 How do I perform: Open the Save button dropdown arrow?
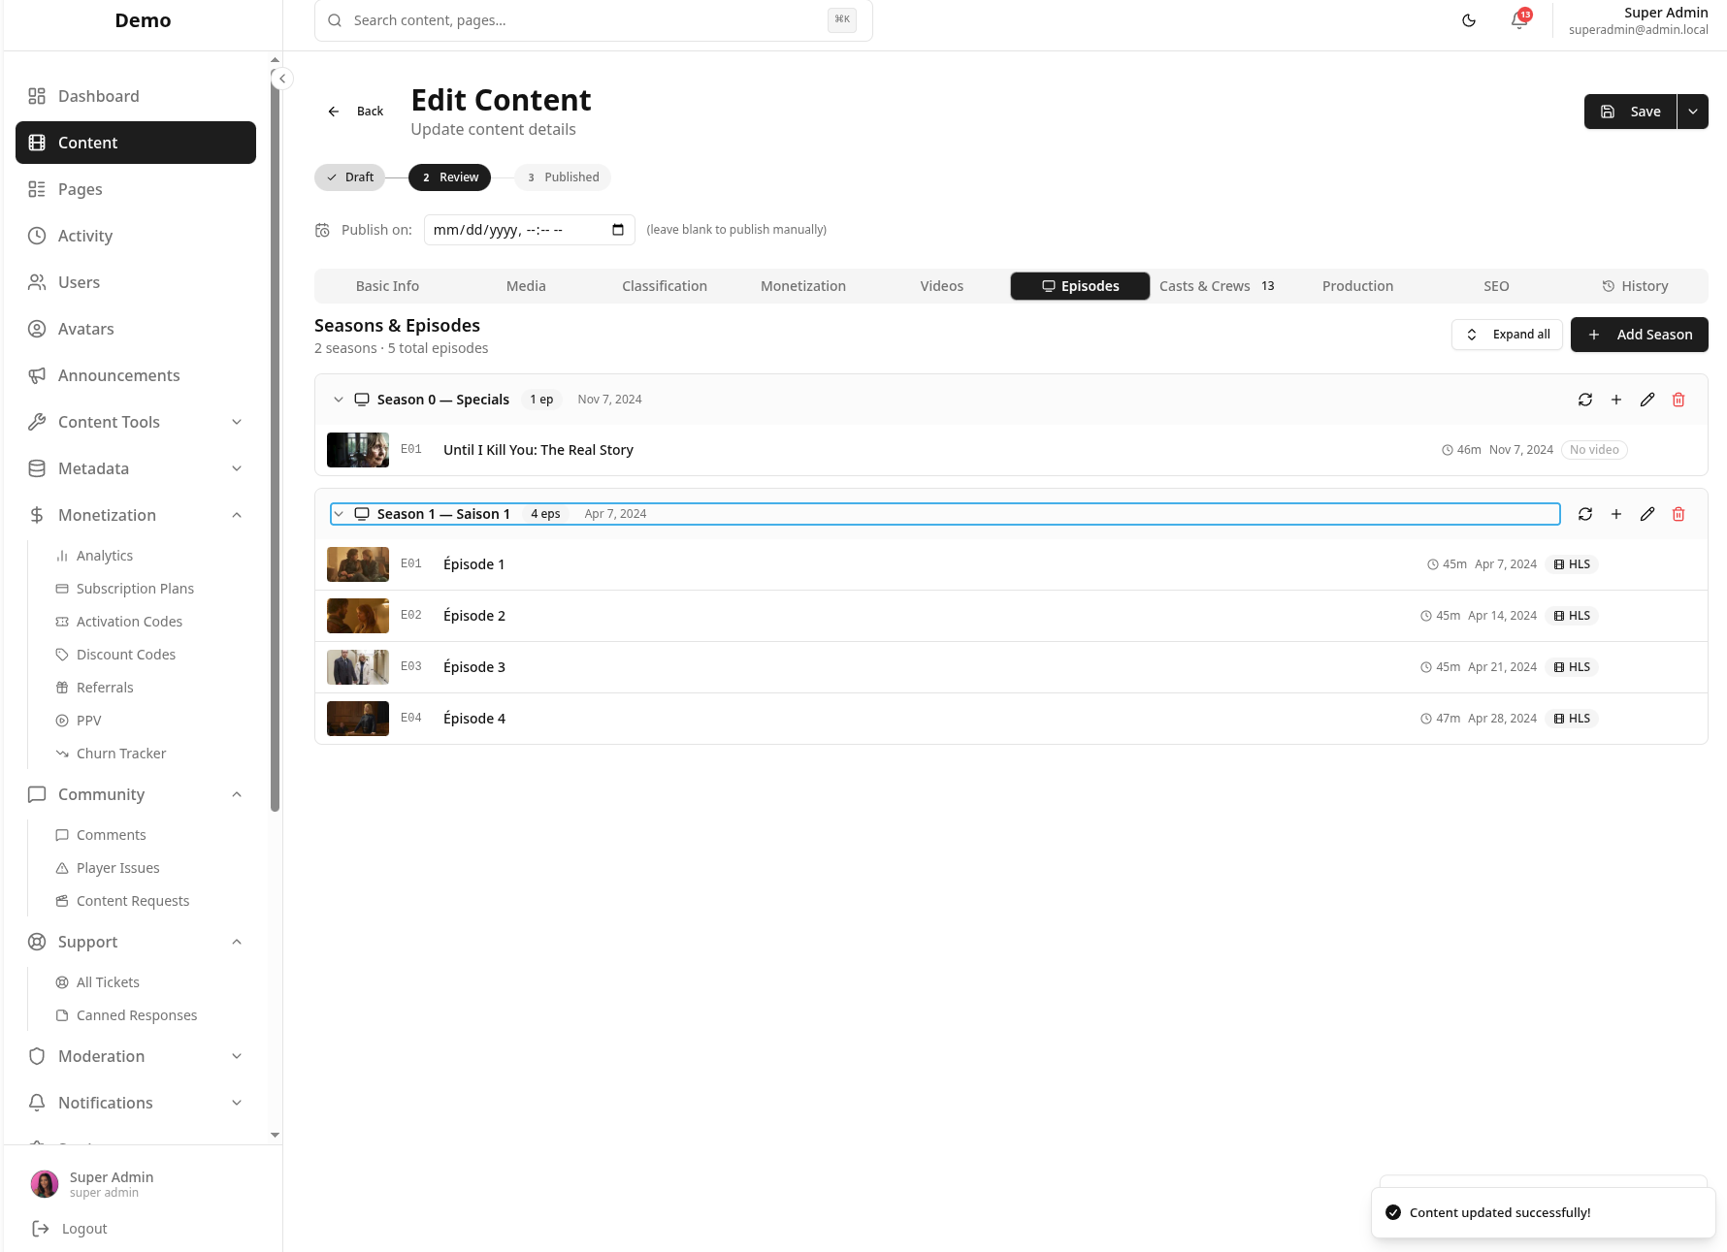point(1692,112)
